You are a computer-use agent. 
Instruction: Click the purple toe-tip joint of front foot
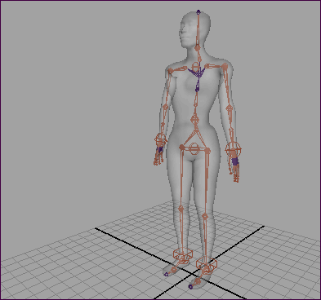click(190, 286)
